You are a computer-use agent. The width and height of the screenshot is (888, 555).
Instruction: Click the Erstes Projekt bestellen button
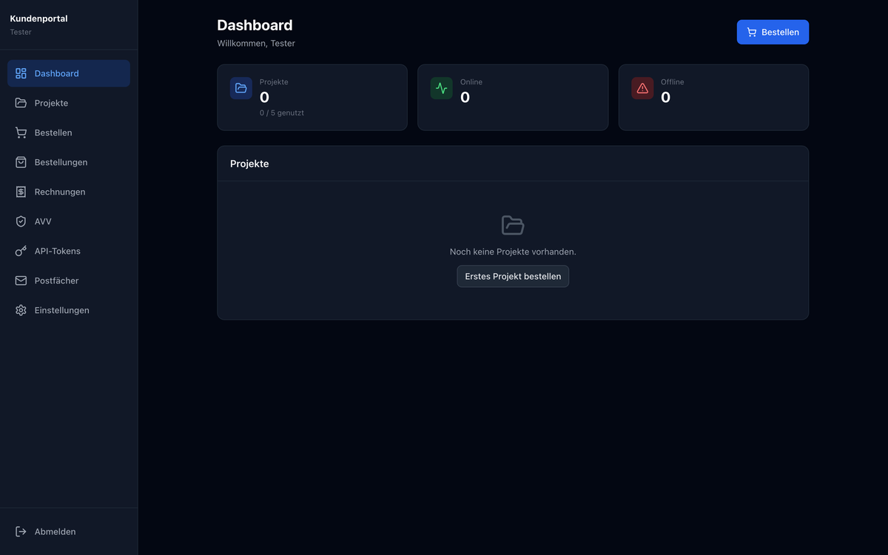[x=513, y=276]
